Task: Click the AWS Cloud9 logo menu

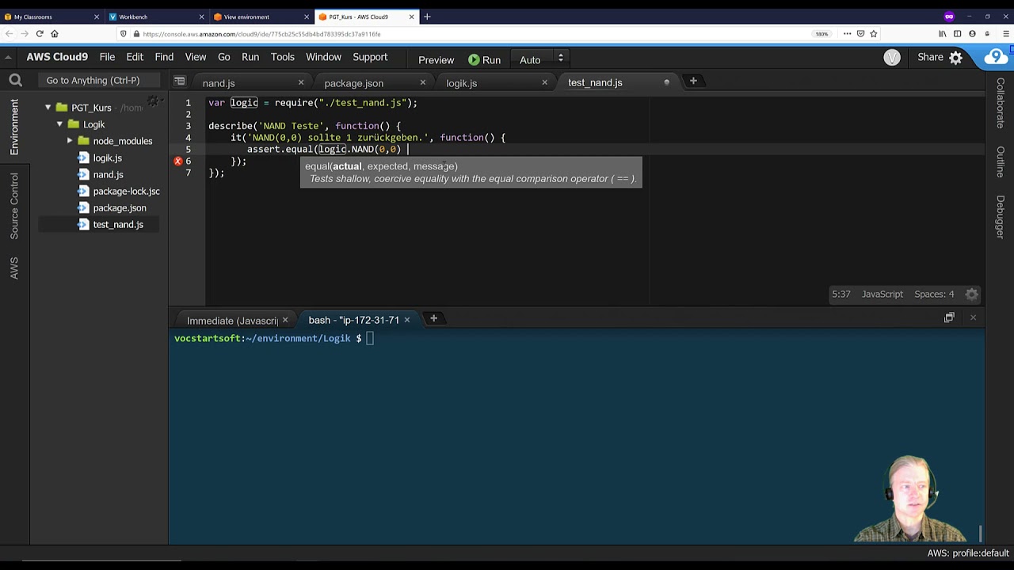Action: coord(57,57)
